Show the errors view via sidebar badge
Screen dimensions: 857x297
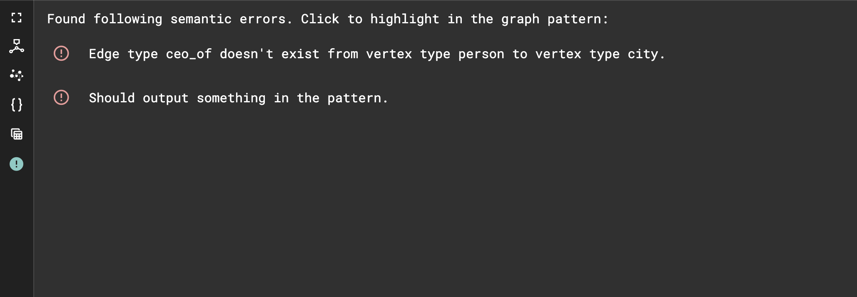coord(16,164)
